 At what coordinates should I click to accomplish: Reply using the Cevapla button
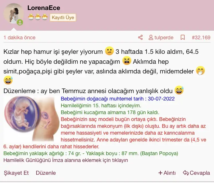(x=200, y=173)
